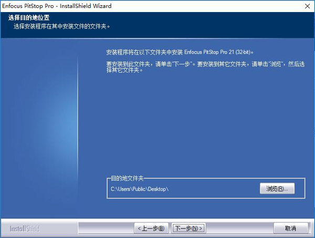Click the instruction text about 下一步 and 浏览

point(205,67)
